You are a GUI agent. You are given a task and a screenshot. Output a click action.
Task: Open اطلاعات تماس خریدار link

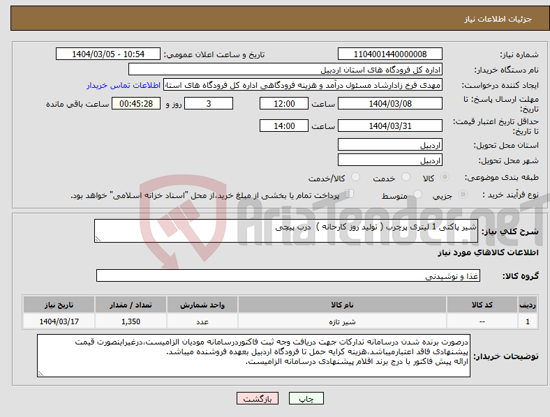[x=124, y=85]
